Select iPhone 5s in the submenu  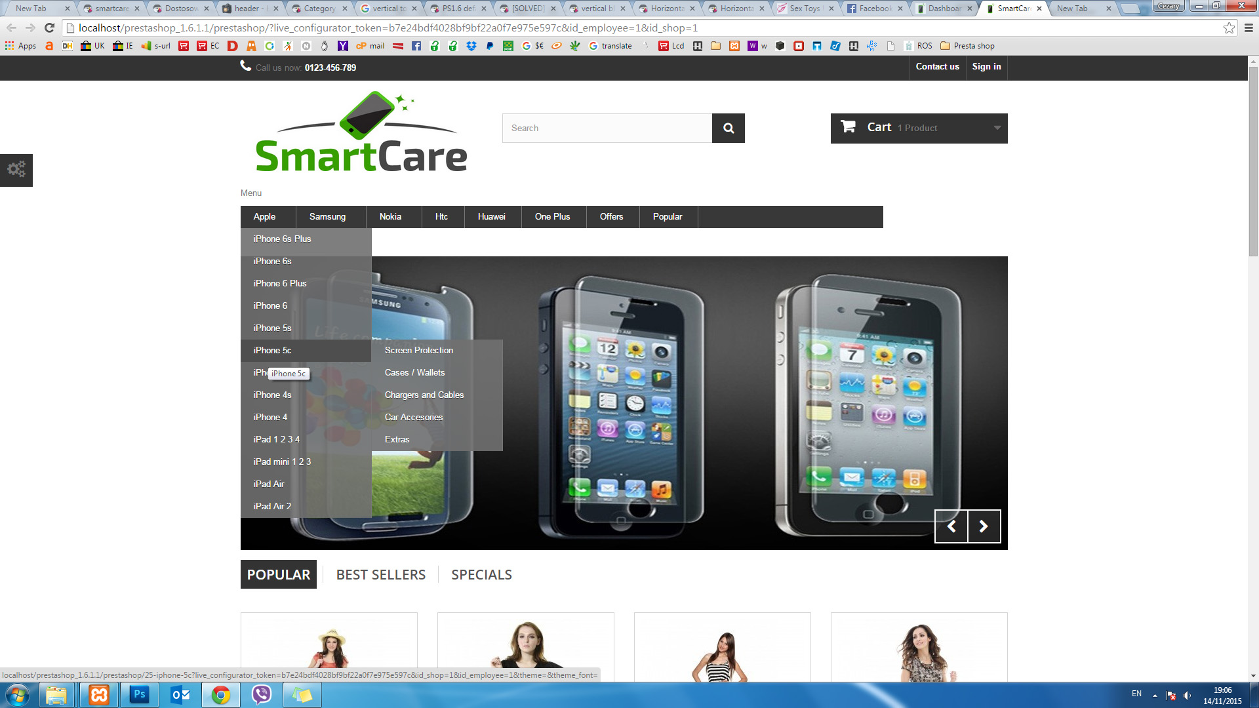pyautogui.click(x=306, y=328)
